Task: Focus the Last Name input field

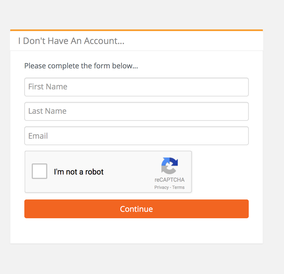Action: pyautogui.click(x=136, y=111)
